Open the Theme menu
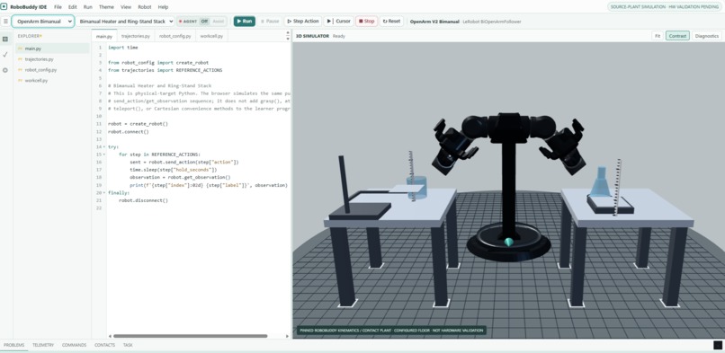Image resolution: width=725 pixels, height=353 pixels. [106, 7]
